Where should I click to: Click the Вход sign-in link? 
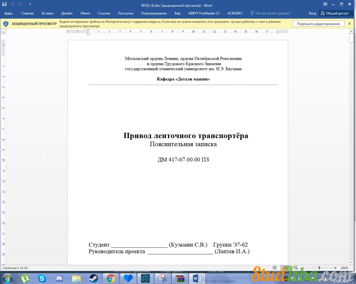(312, 13)
